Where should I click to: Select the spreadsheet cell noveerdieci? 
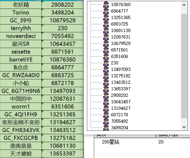pyautogui.click(x=21, y=36)
